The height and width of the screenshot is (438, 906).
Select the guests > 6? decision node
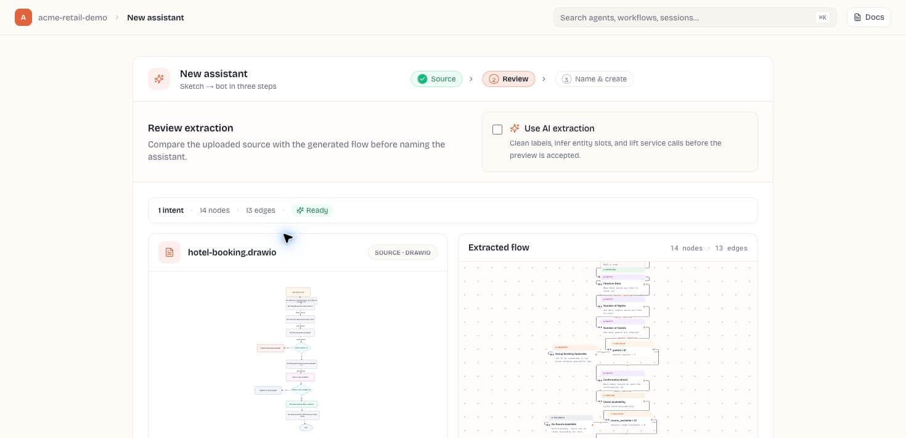point(632,350)
